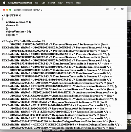The height and width of the screenshot is (132, 131).
Task: Minimize window using the yellow button
Action: 7,10
